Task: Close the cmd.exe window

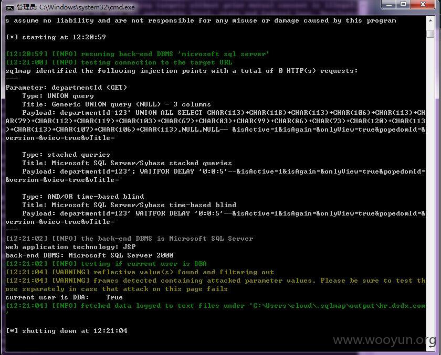Action: (423, 5)
